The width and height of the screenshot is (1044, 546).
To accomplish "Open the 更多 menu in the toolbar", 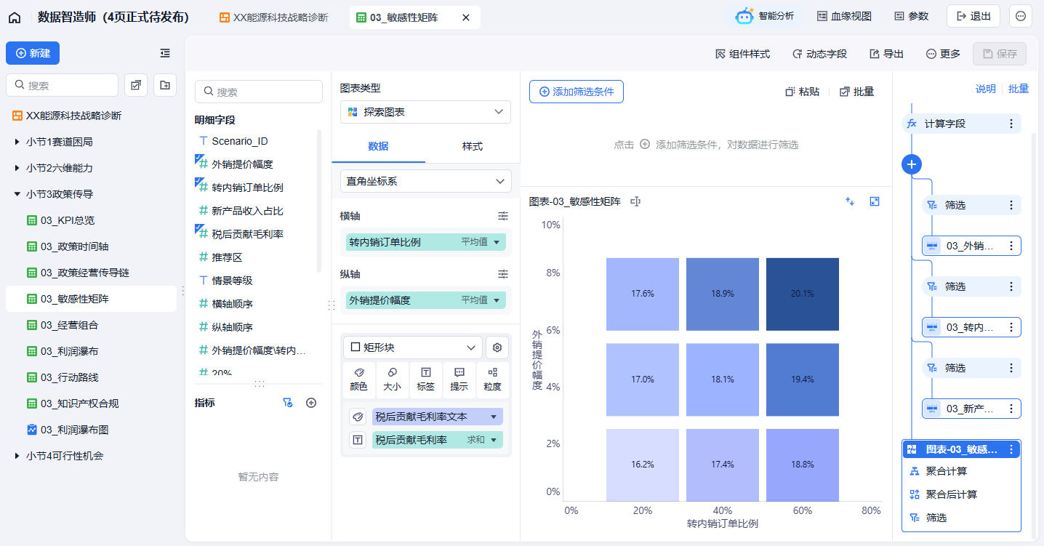I will pyautogui.click(x=943, y=54).
